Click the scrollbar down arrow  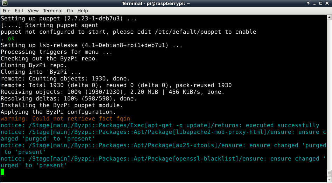click(329, 179)
